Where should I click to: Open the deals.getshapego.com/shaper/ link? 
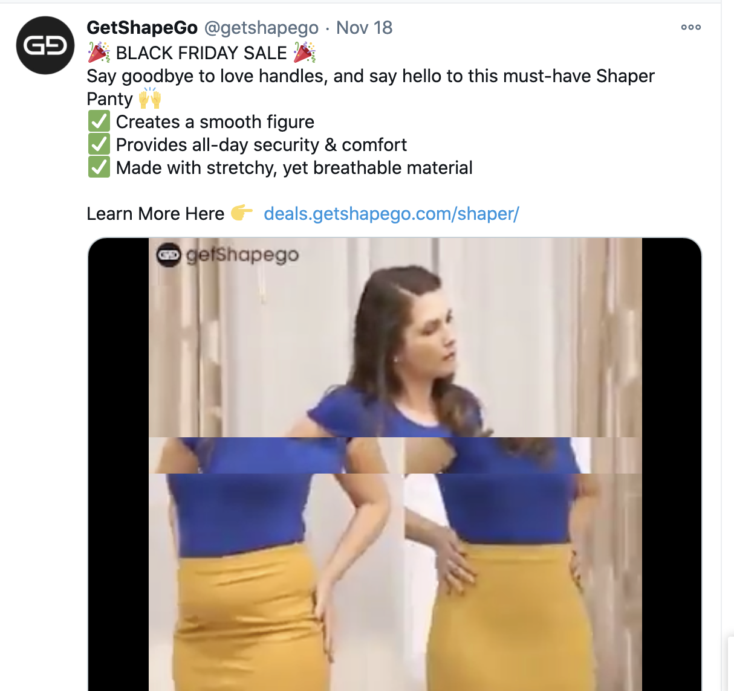coord(391,214)
